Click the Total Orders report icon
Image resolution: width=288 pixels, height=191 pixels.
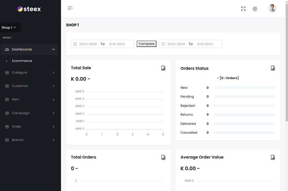163,157
